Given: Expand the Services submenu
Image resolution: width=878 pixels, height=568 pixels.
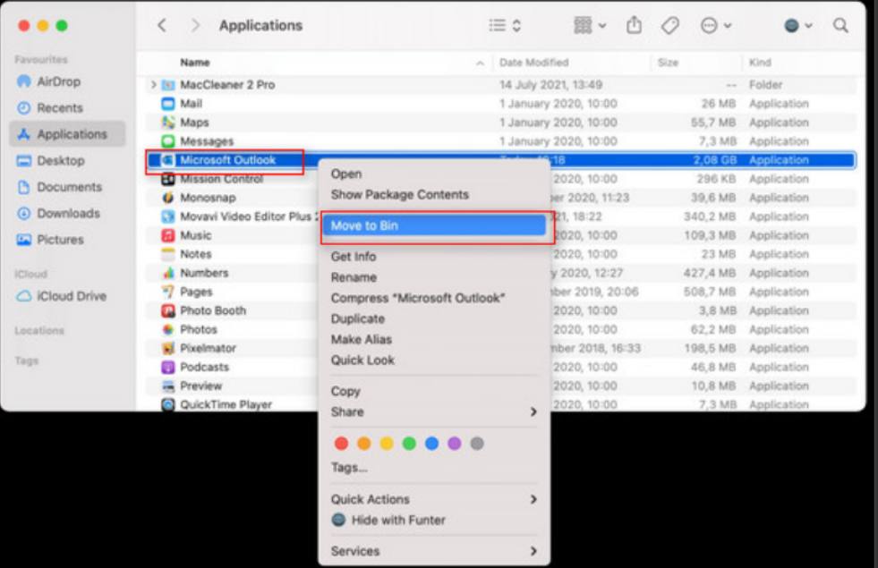Looking at the screenshot, I should pyautogui.click(x=434, y=551).
